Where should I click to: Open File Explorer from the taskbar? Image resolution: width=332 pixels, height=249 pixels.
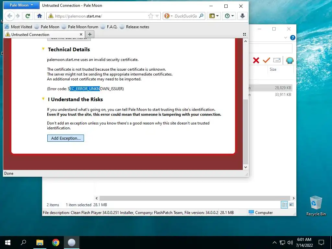pos(40,243)
